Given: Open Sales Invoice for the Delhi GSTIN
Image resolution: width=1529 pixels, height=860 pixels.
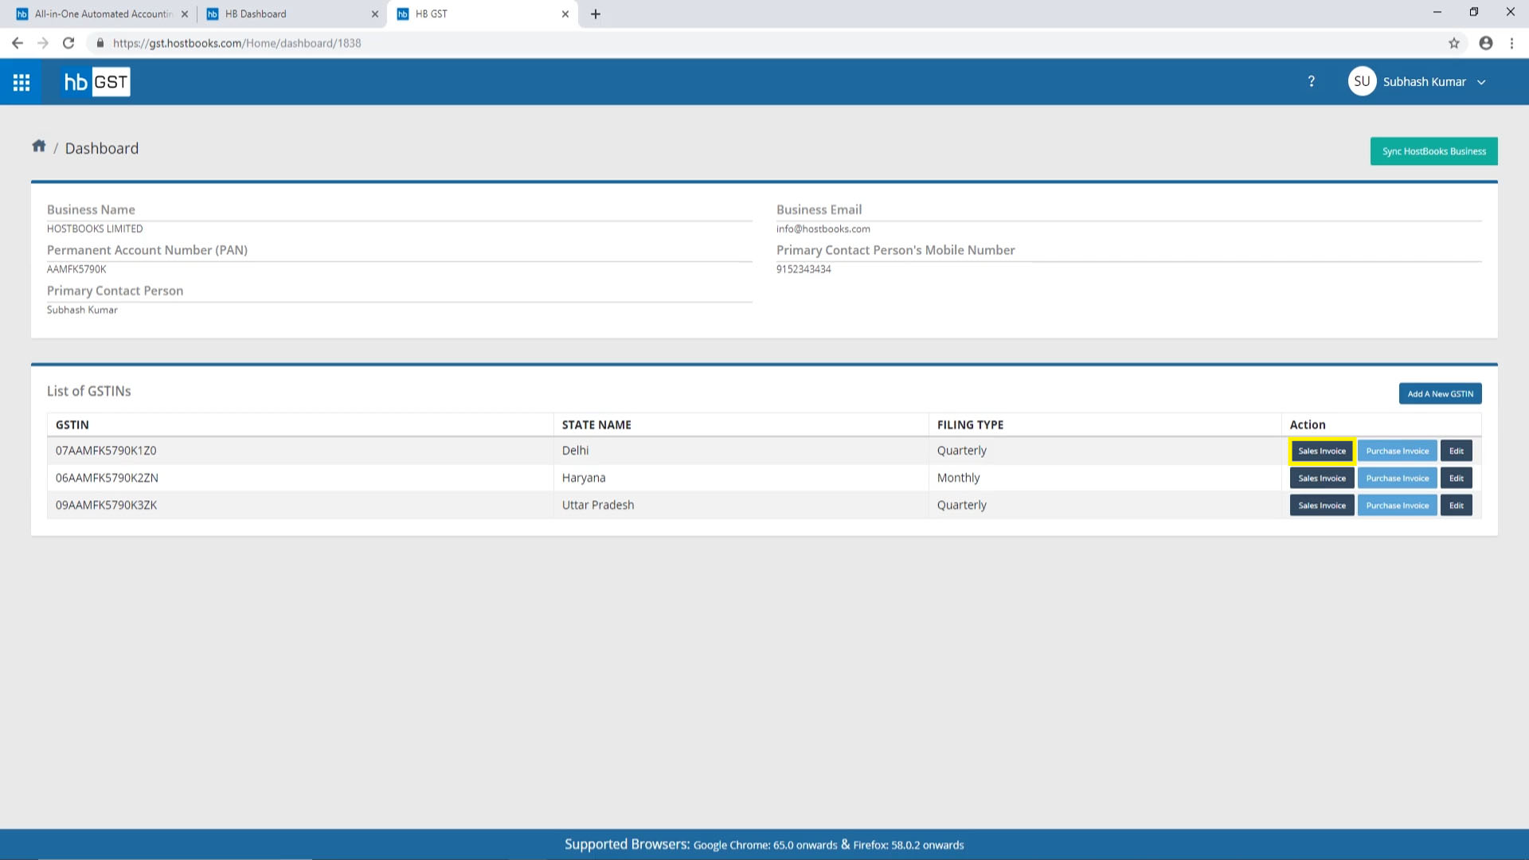Looking at the screenshot, I should pos(1322,450).
